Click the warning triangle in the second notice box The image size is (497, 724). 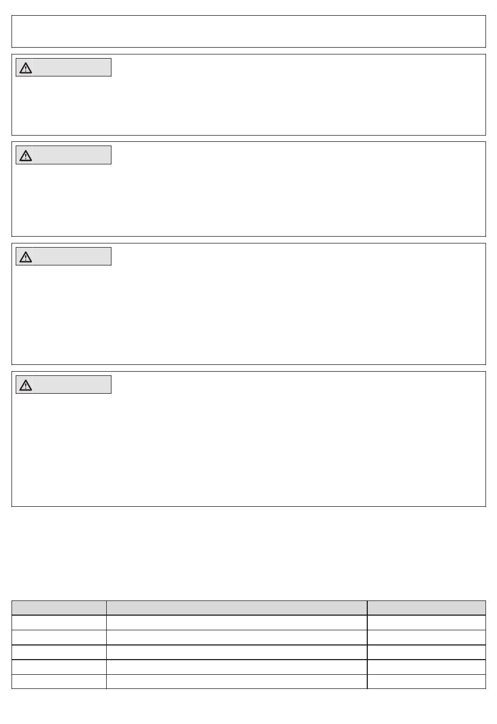pyautogui.click(x=25, y=155)
